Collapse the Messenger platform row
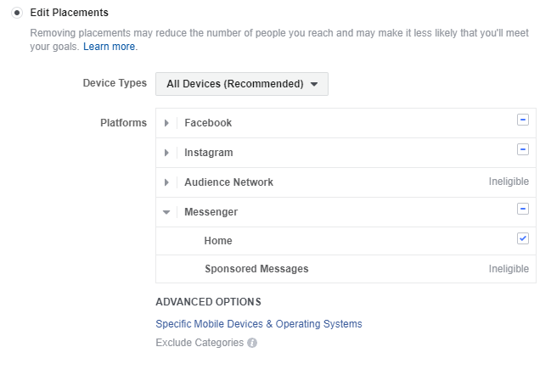This screenshot has width=551, height=375. coord(166,212)
